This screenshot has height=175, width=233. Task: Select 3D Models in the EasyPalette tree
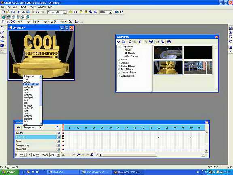130,53
